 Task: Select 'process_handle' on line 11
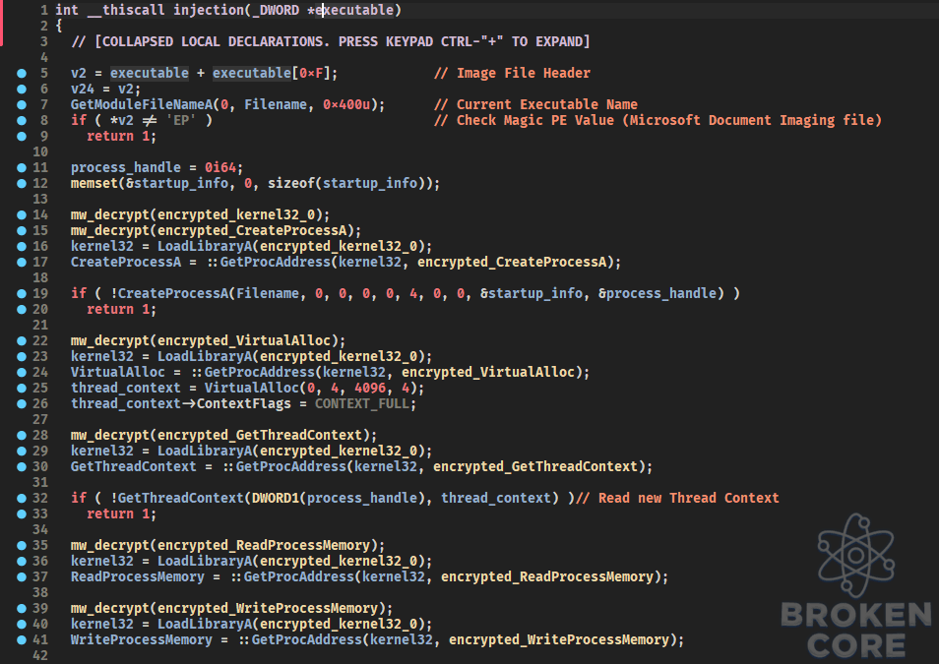coord(126,167)
